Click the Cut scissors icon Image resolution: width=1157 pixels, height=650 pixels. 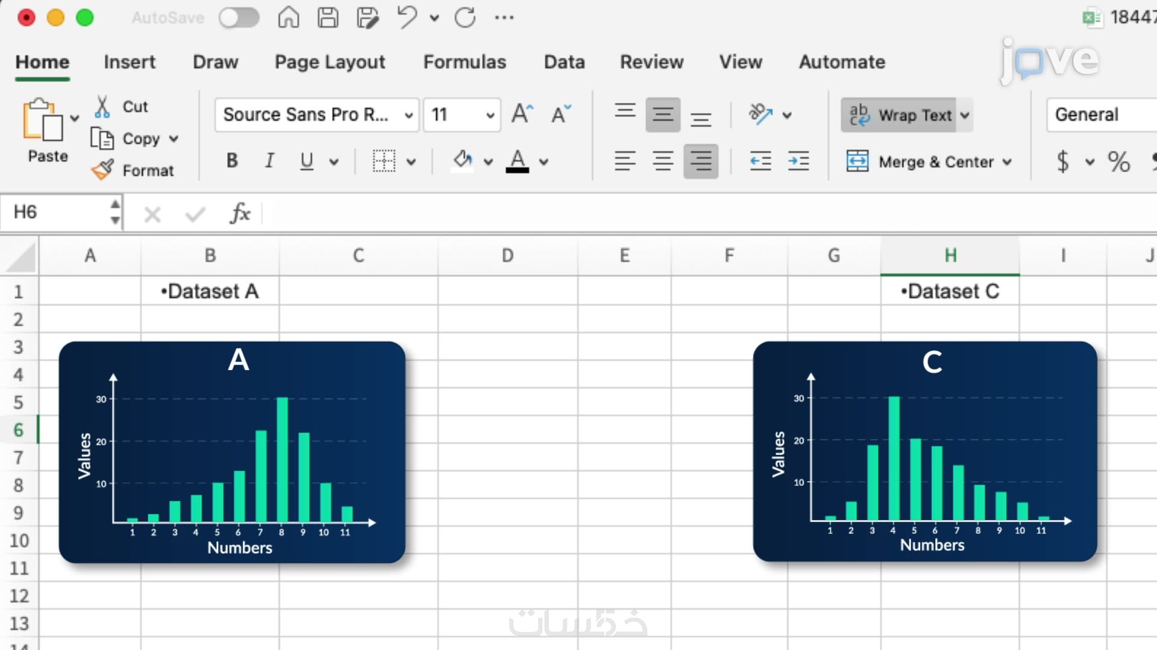click(x=102, y=107)
